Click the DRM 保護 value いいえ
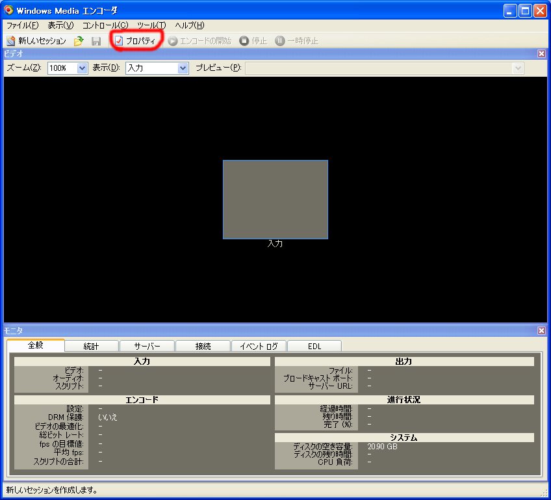The image size is (551, 500). point(107,417)
